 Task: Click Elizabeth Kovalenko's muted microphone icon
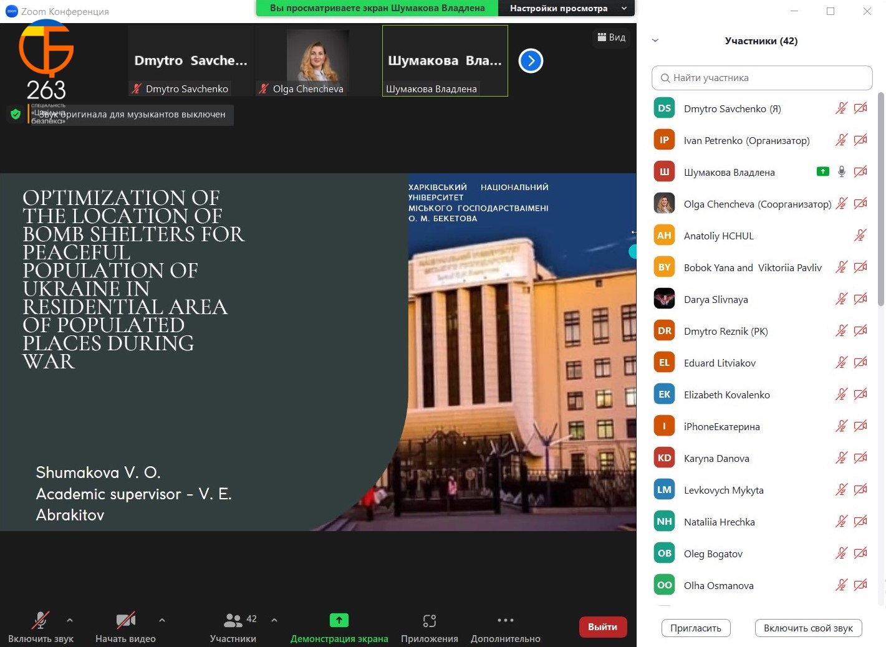(842, 395)
